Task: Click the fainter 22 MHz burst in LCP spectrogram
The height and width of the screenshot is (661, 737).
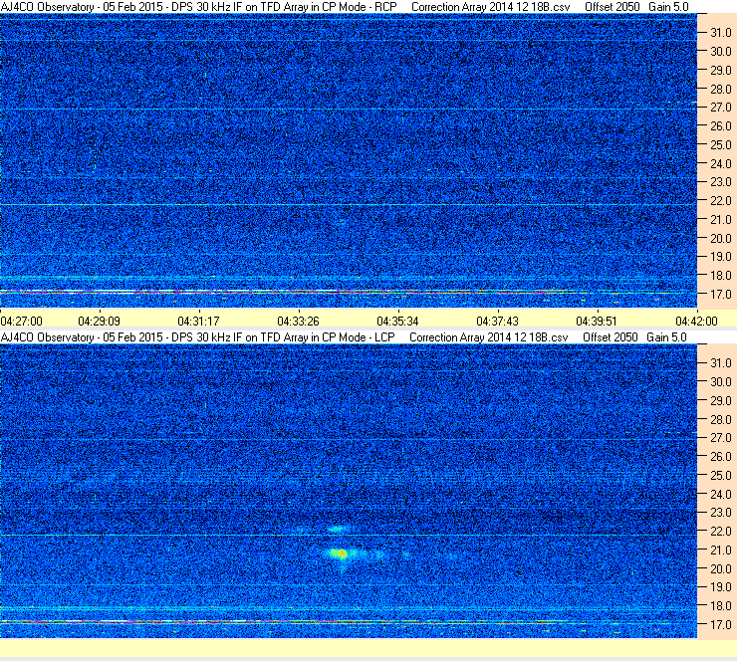Action: pos(339,529)
